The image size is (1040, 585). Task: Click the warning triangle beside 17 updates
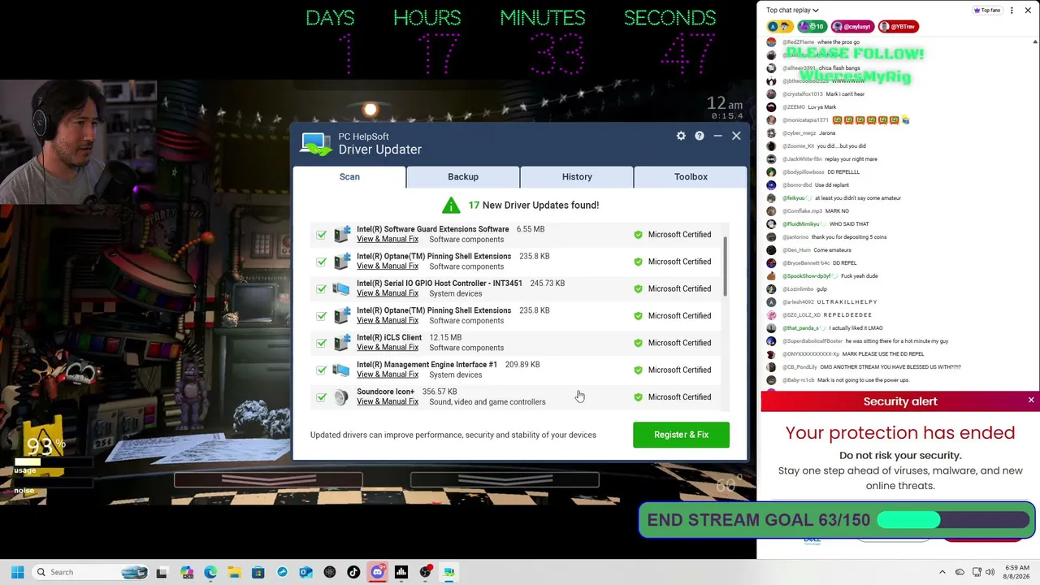tap(451, 206)
